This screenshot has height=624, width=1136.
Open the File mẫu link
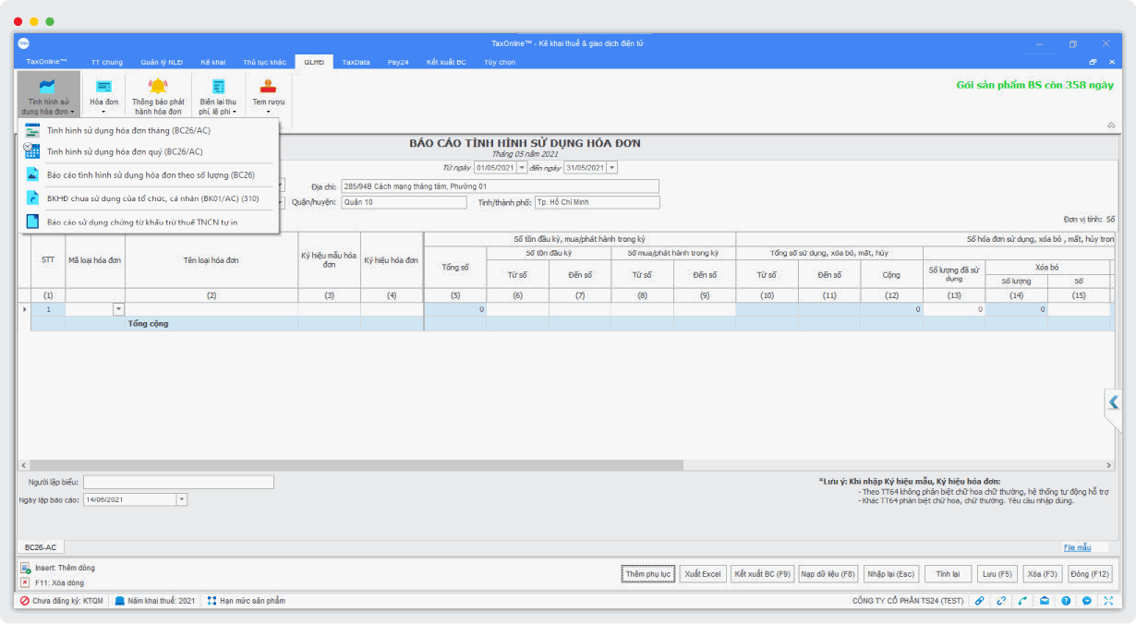(1077, 547)
